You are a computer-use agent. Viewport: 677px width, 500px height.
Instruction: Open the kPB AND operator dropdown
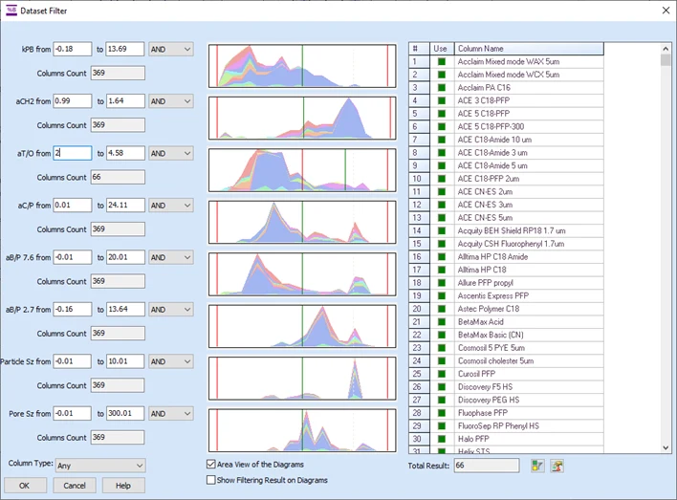click(170, 49)
